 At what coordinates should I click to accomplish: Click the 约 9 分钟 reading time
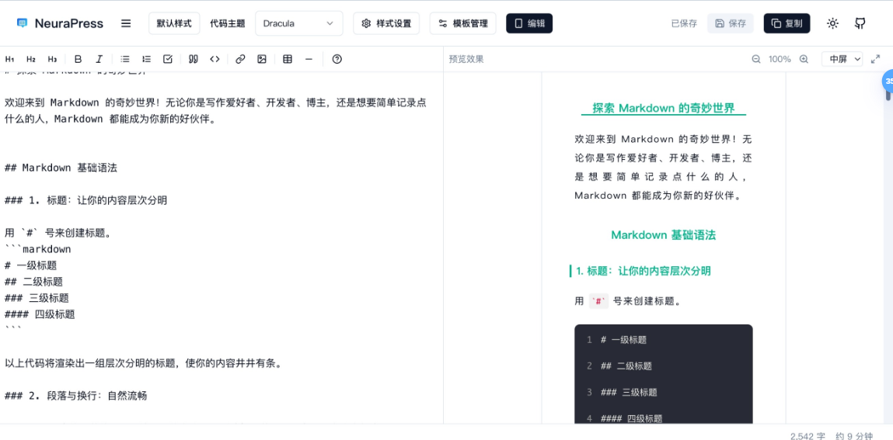coord(853,436)
